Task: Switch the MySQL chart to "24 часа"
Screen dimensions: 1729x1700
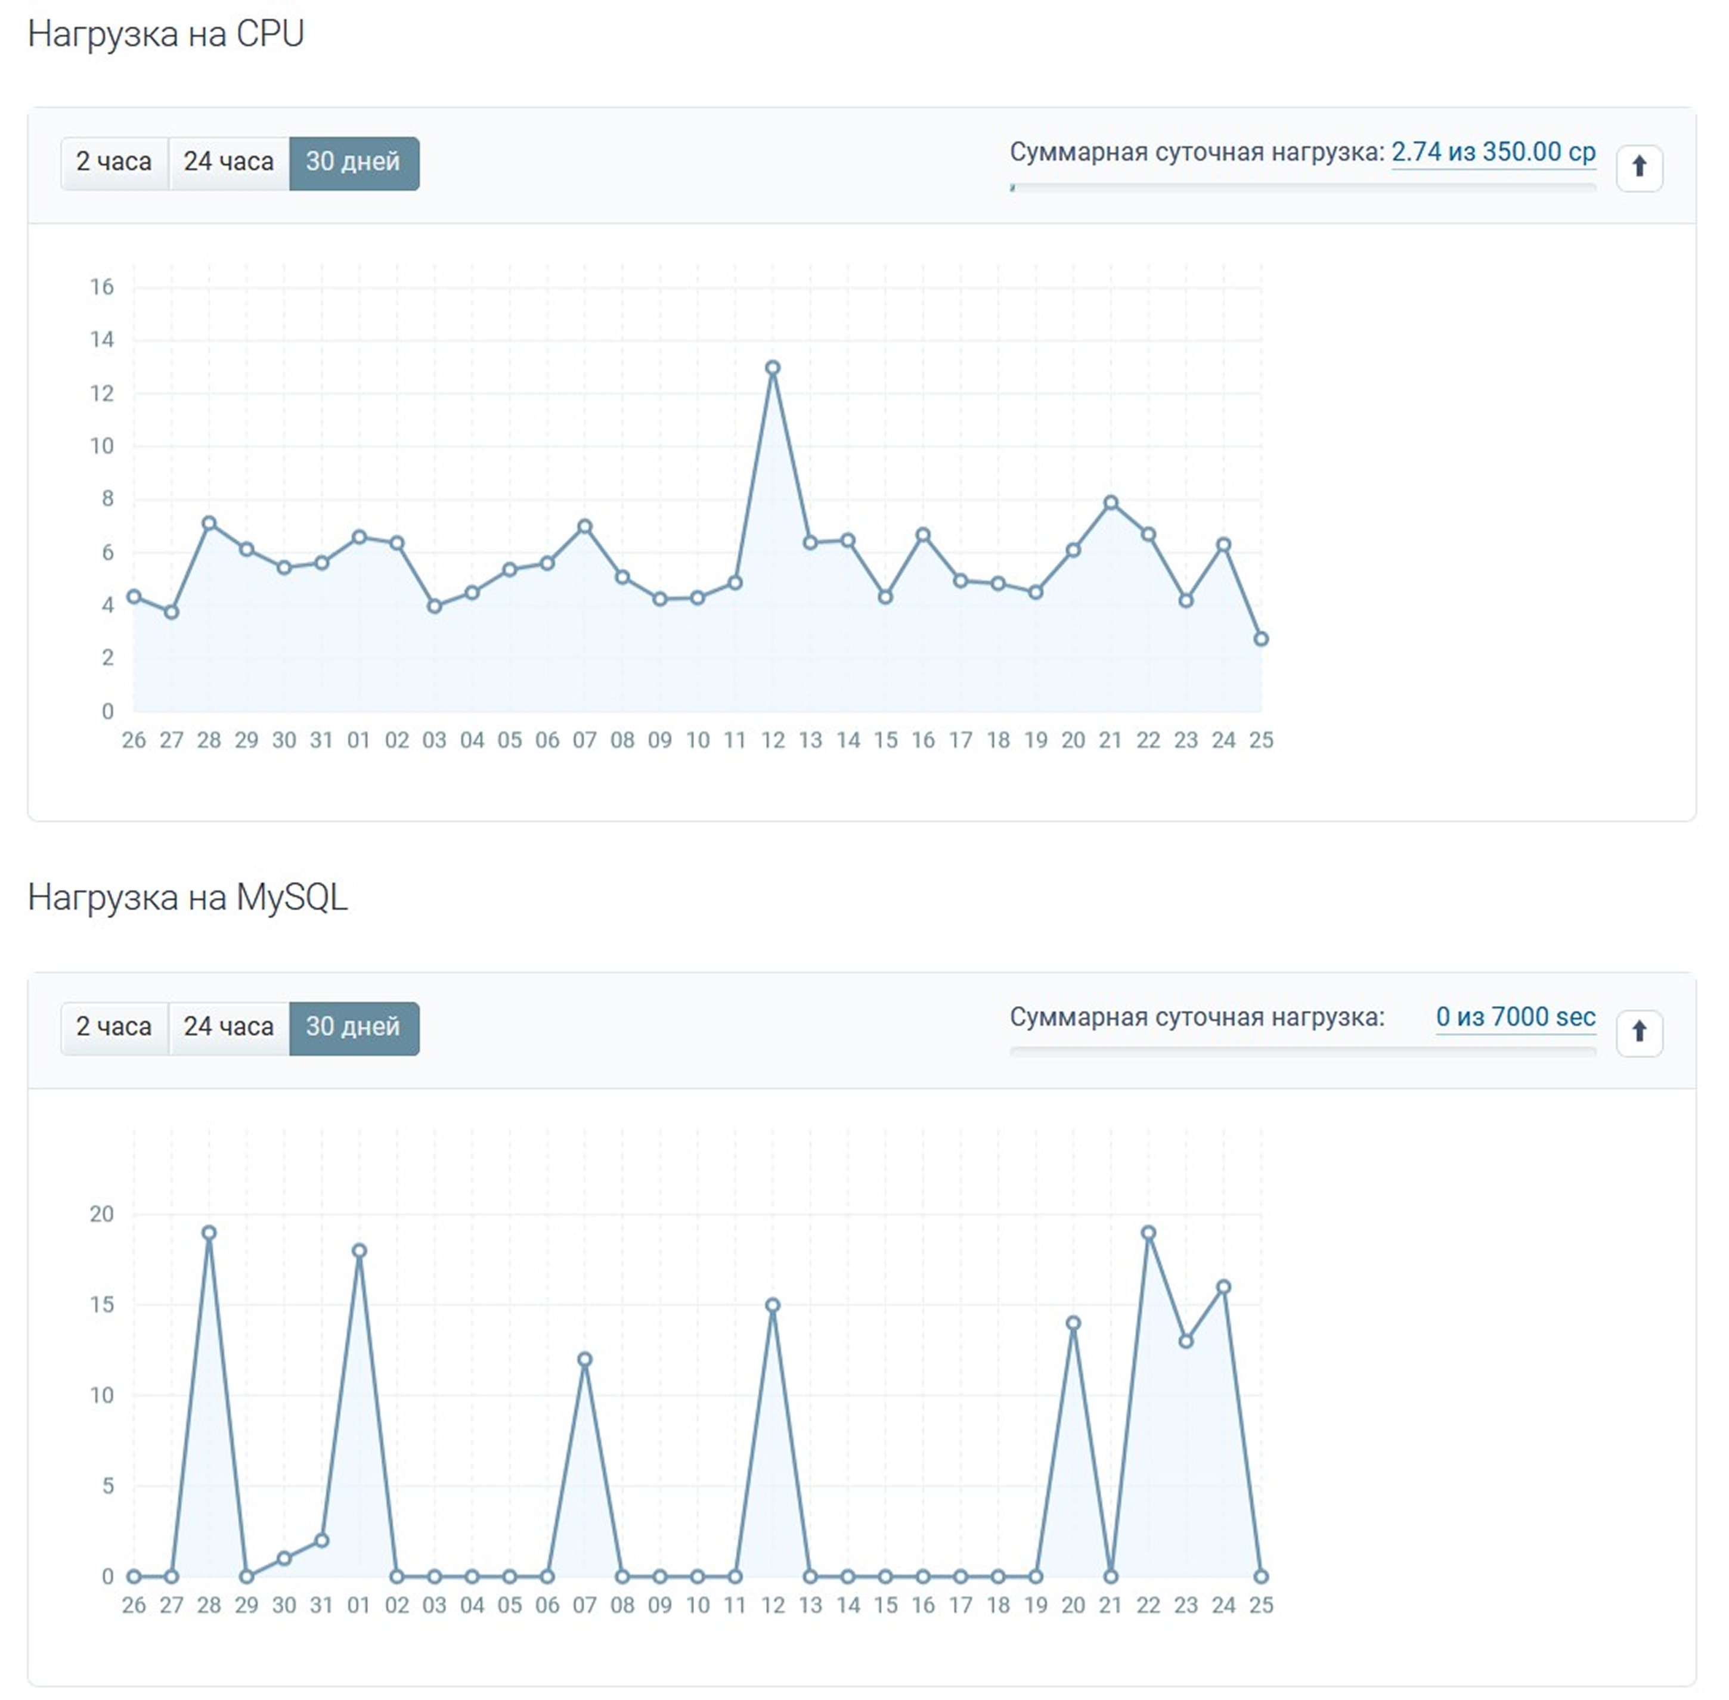Action: tap(228, 1028)
